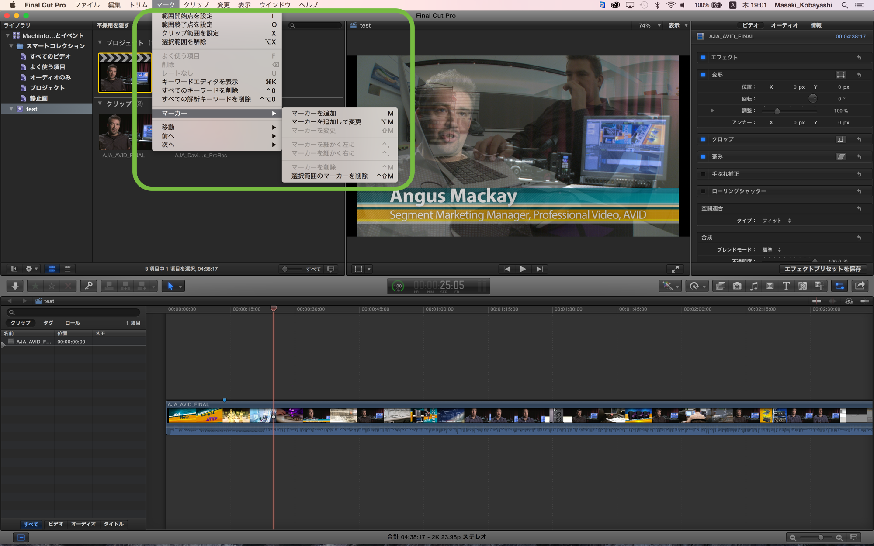
Task: Enable 手ぶれ補正 checkbox
Action: [x=703, y=174]
